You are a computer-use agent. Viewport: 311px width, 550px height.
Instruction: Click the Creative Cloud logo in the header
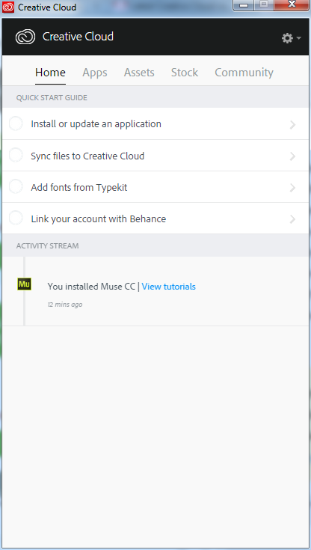pos(25,37)
